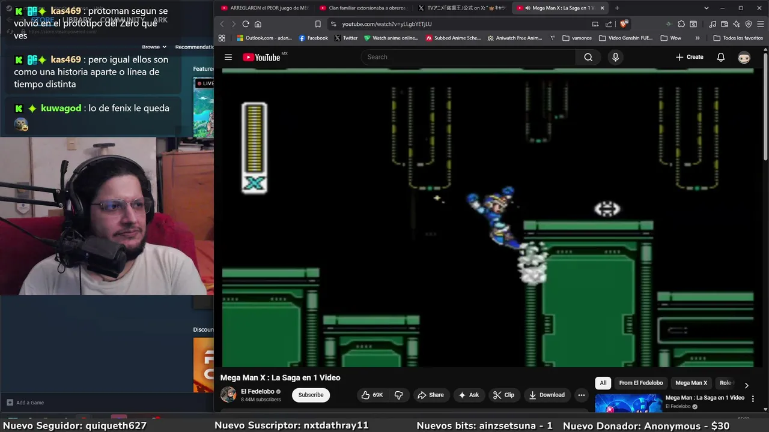Open a new browser tab with the plus icon

(x=616, y=8)
